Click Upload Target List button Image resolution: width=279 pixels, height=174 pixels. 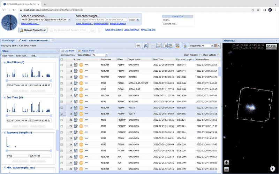pos(33,30)
